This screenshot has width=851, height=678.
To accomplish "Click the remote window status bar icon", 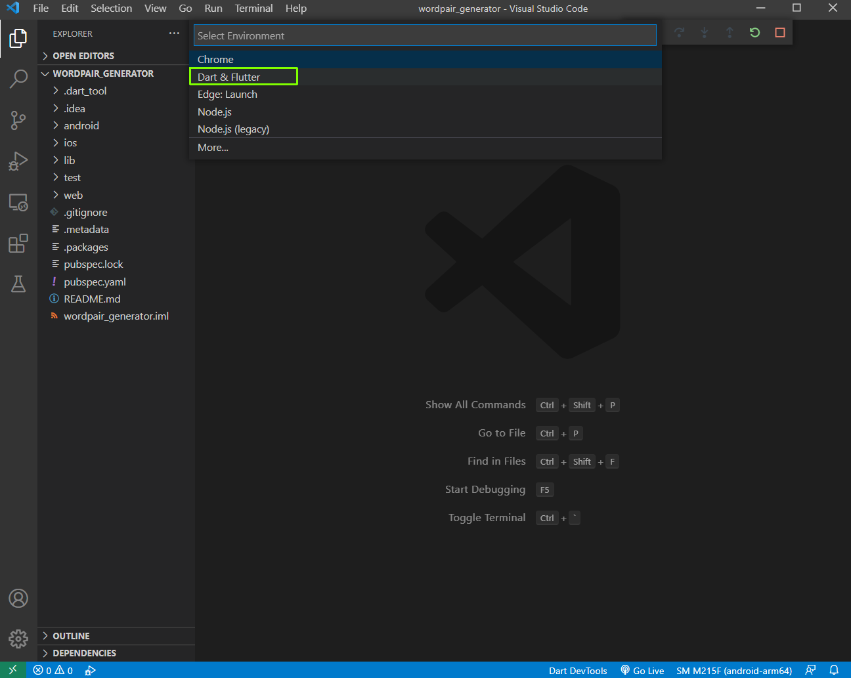I will pyautogui.click(x=13, y=670).
